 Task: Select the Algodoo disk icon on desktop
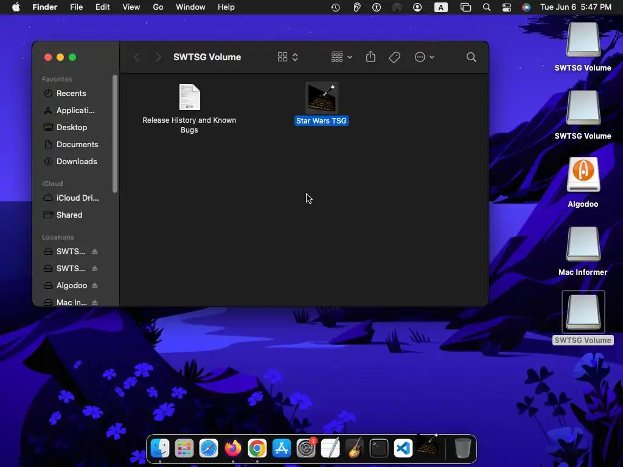(x=583, y=175)
